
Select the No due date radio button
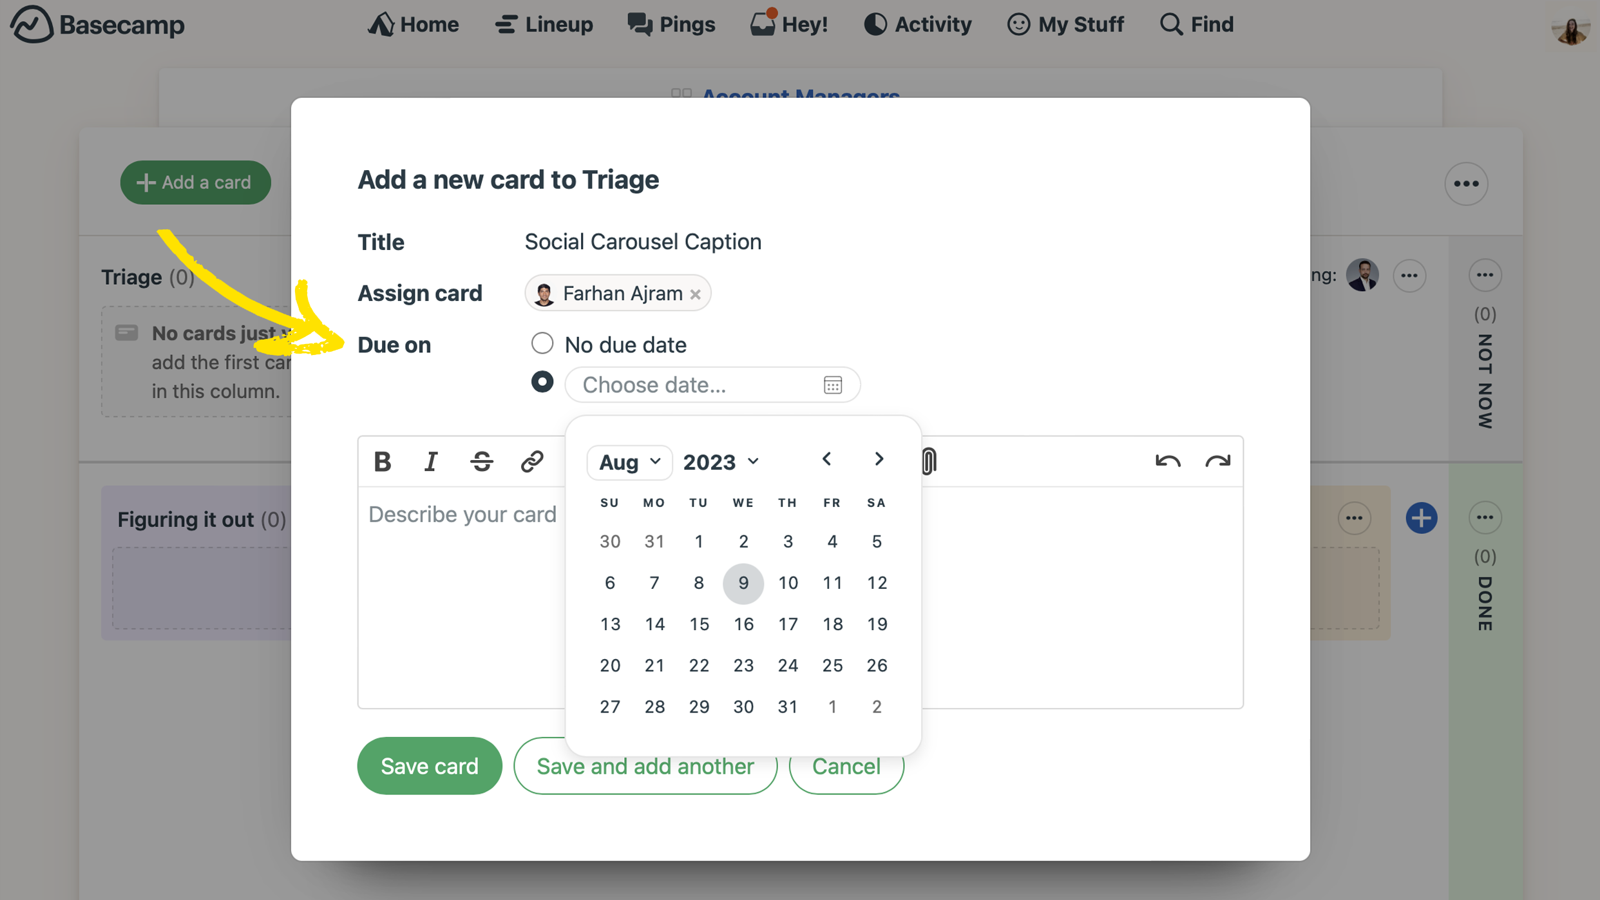[542, 343]
